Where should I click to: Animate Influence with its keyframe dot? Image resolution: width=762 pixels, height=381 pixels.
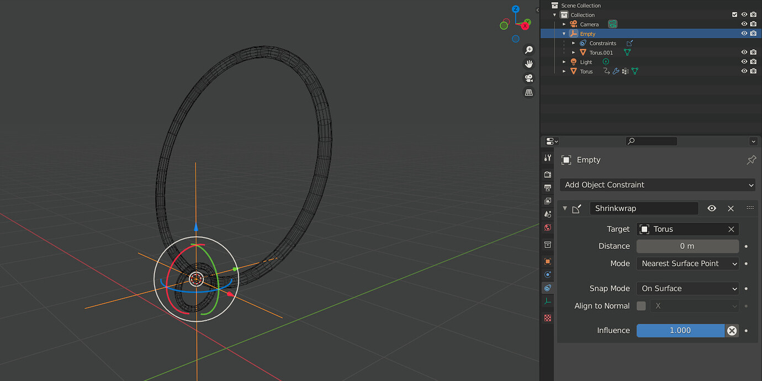point(747,331)
